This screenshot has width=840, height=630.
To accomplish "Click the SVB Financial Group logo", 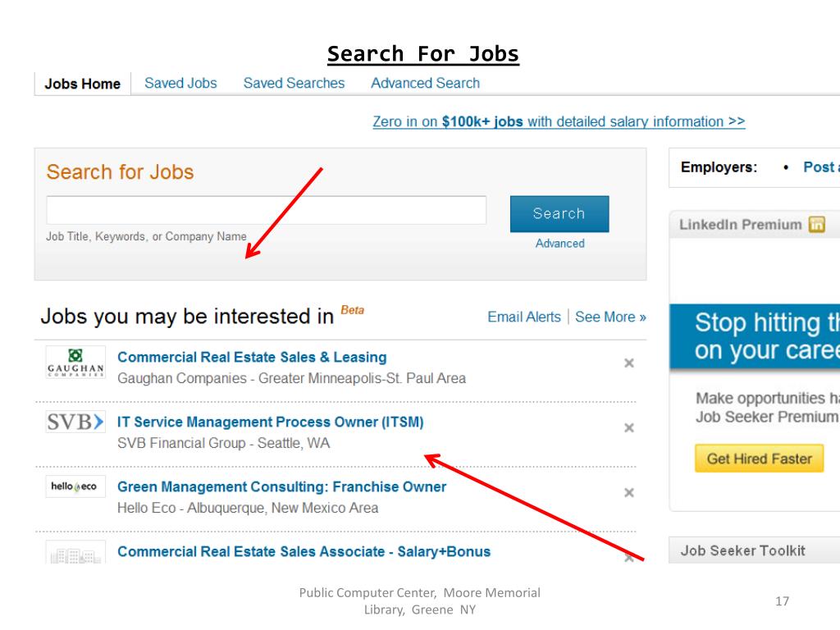I will (x=75, y=422).
